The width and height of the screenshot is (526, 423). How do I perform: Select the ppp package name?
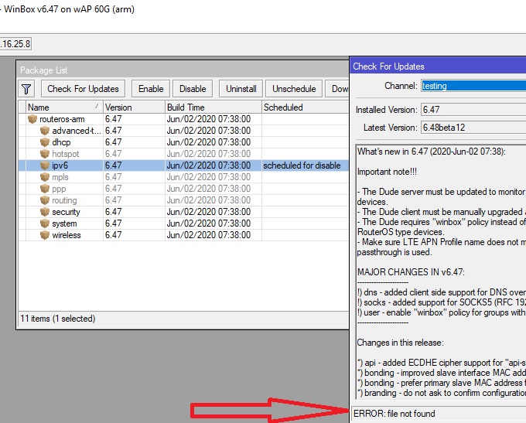pyautogui.click(x=59, y=189)
